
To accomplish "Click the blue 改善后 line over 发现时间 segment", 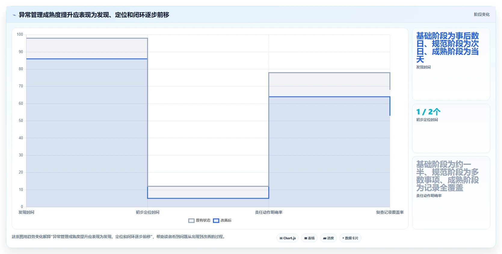I will click(87, 59).
